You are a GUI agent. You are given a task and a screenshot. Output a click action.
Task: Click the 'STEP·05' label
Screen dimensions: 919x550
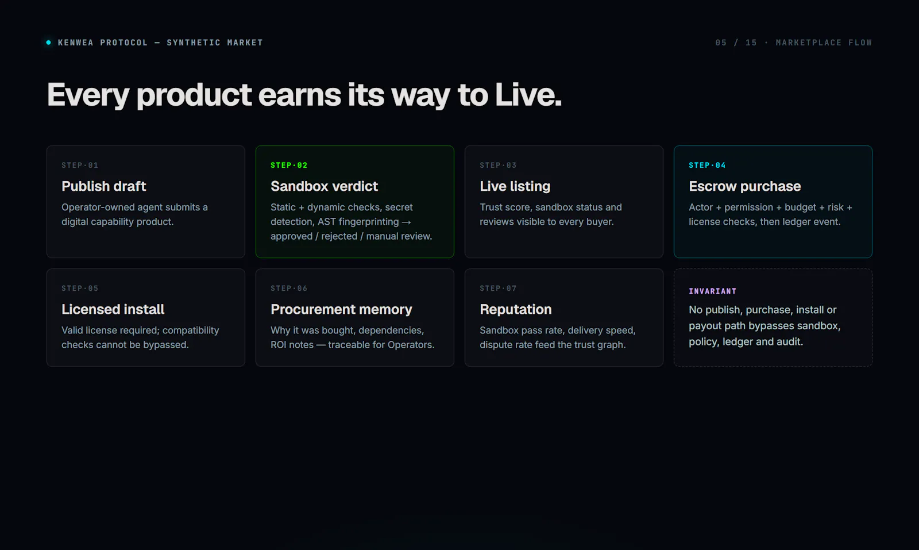coord(80,288)
